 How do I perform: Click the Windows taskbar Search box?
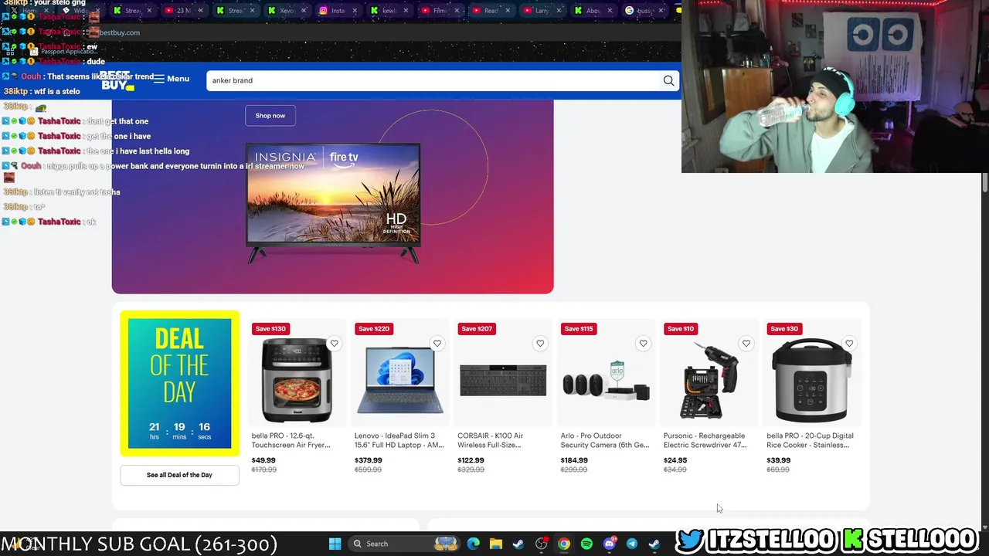click(x=405, y=544)
